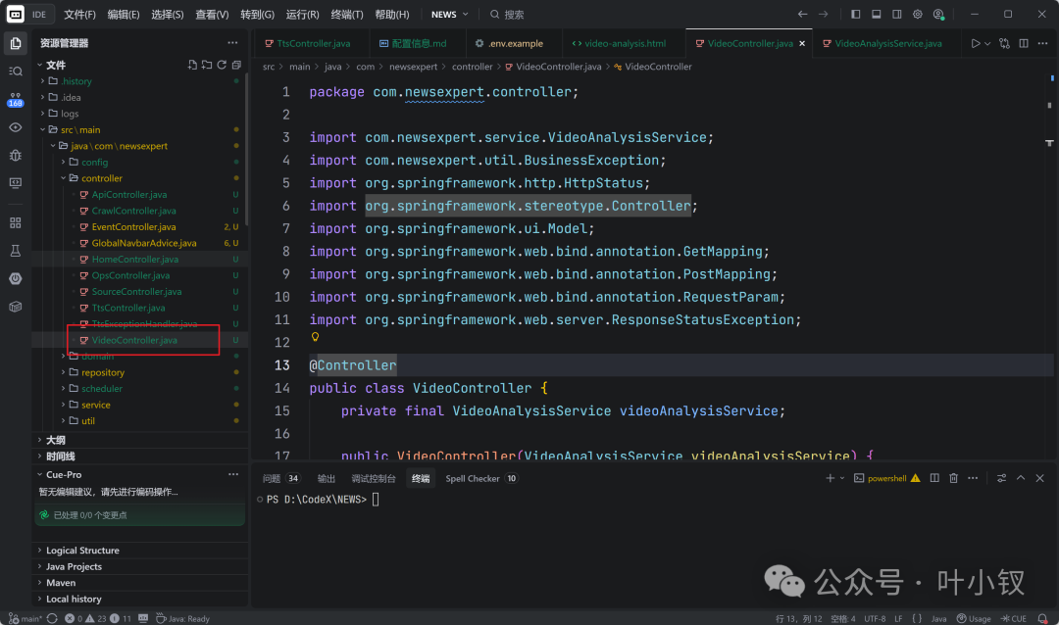
Task: Maximize the terminal panel with the up chevron
Action: point(1021,478)
